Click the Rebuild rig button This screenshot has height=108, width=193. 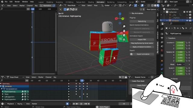click(x=142, y=21)
